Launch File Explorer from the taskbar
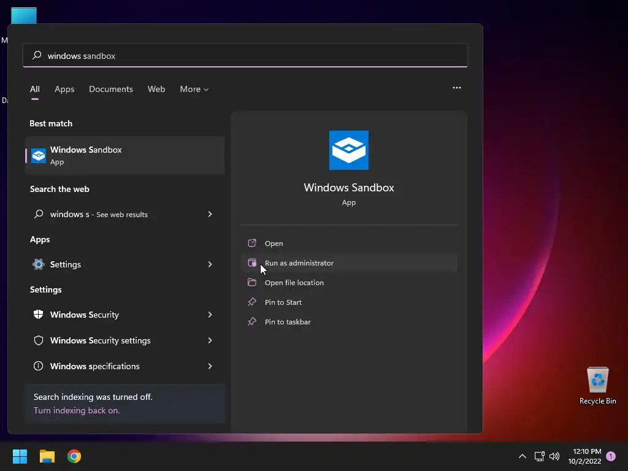The width and height of the screenshot is (628, 471). (47, 456)
